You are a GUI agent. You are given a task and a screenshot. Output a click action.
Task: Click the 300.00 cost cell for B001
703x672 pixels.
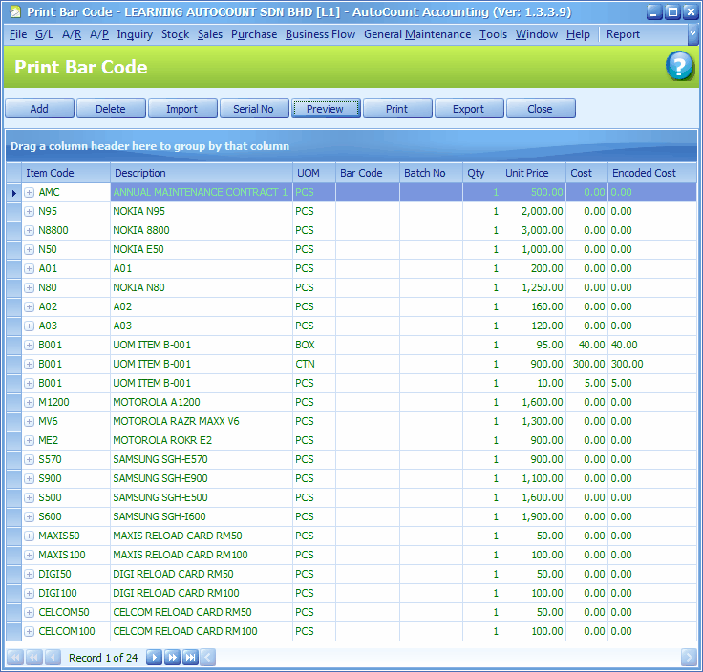586,365
